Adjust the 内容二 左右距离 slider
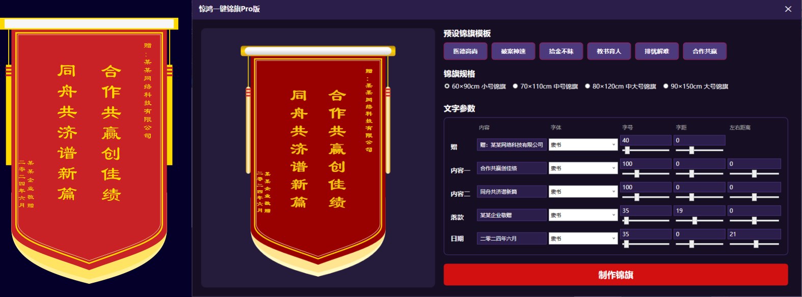This screenshot has height=297, width=802. pos(754,197)
